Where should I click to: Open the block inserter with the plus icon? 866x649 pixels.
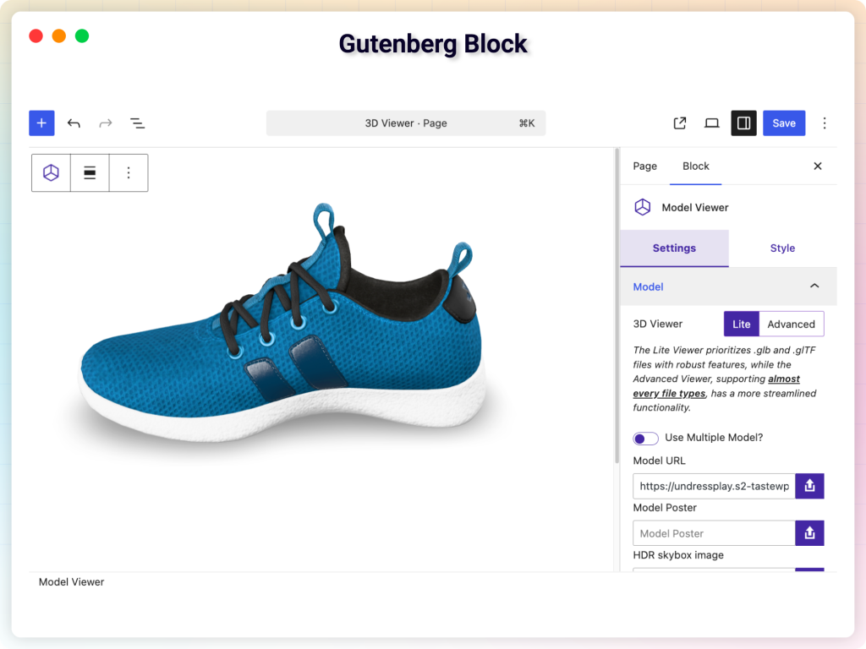coord(41,123)
